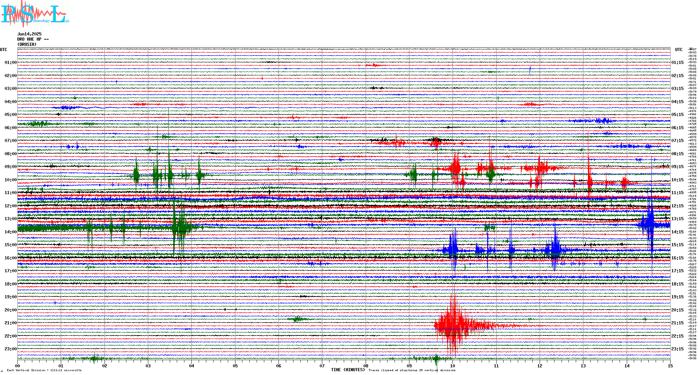Click the 17:15 time label
Image resolution: width=698 pixels, height=375 pixels.
678,271
